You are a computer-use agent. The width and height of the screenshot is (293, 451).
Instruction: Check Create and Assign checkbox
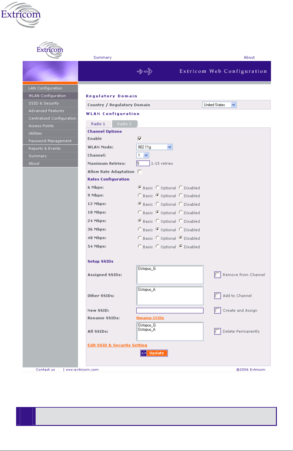218,310
